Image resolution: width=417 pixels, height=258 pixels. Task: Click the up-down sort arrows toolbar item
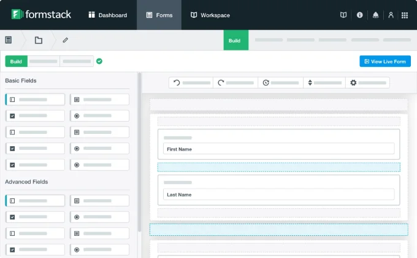coord(324,83)
